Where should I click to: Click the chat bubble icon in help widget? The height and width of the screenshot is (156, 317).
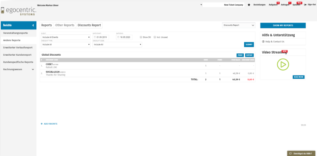click(x=290, y=154)
